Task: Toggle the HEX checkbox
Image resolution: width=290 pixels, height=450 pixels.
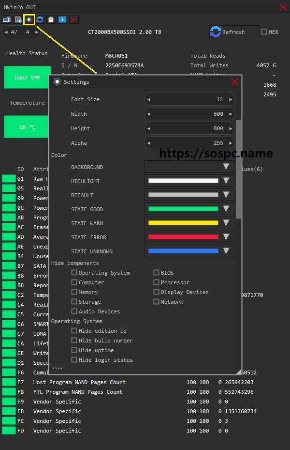Action: click(264, 32)
